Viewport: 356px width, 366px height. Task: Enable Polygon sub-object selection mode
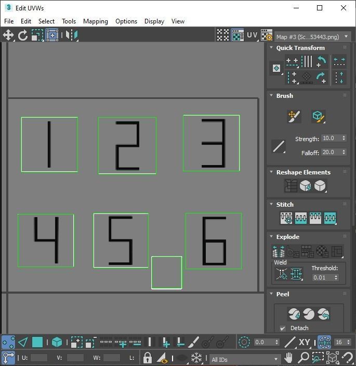pos(37,342)
